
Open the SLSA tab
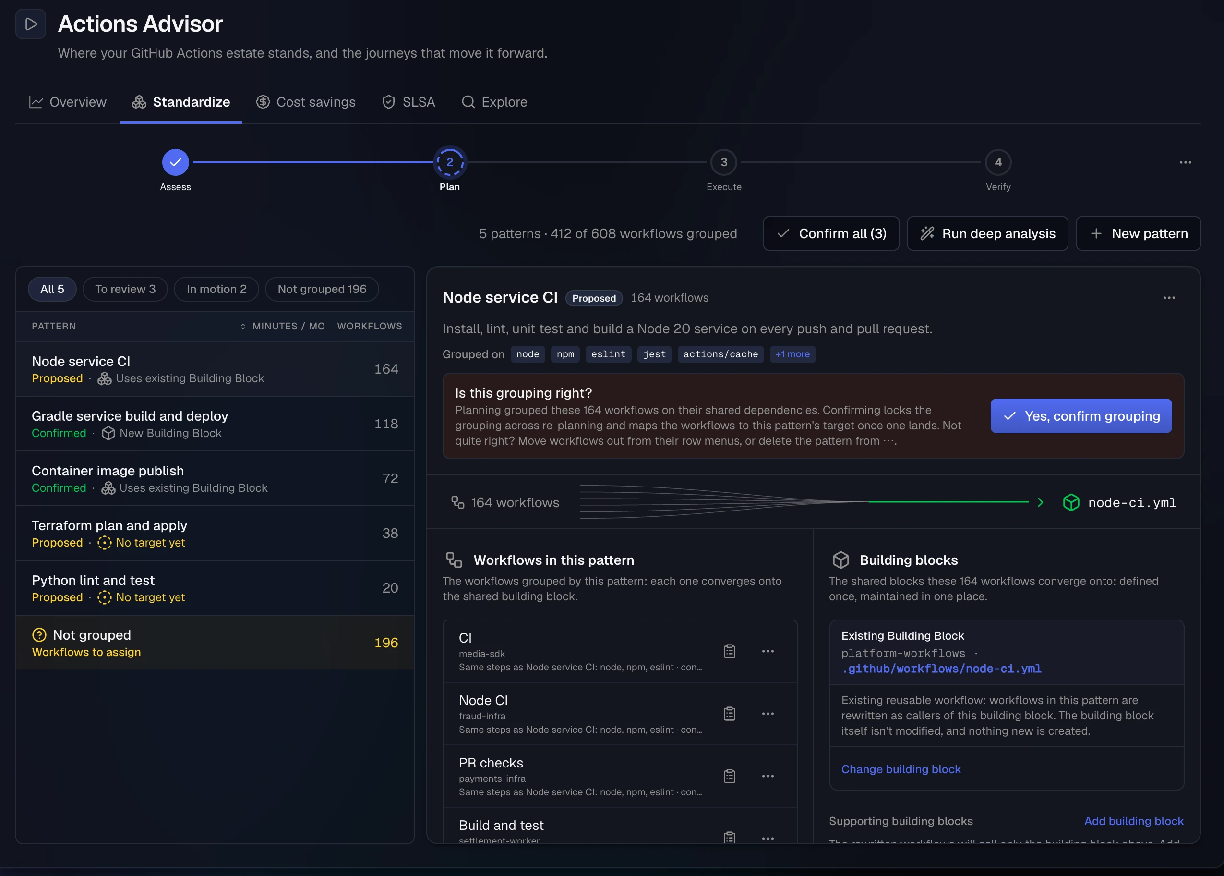point(408,102)
